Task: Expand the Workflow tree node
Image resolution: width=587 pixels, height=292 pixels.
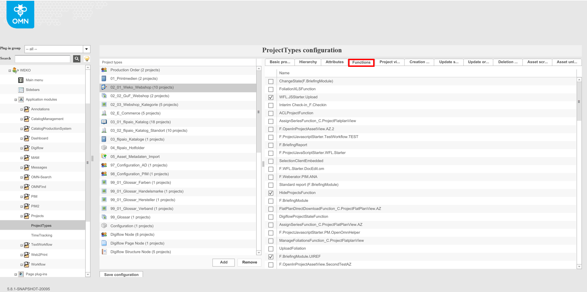Action: click(21, 265)
